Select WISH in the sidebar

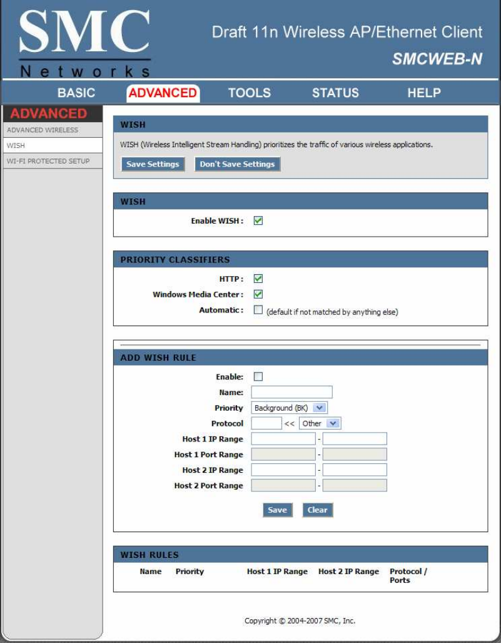click(x=53, y=146)
